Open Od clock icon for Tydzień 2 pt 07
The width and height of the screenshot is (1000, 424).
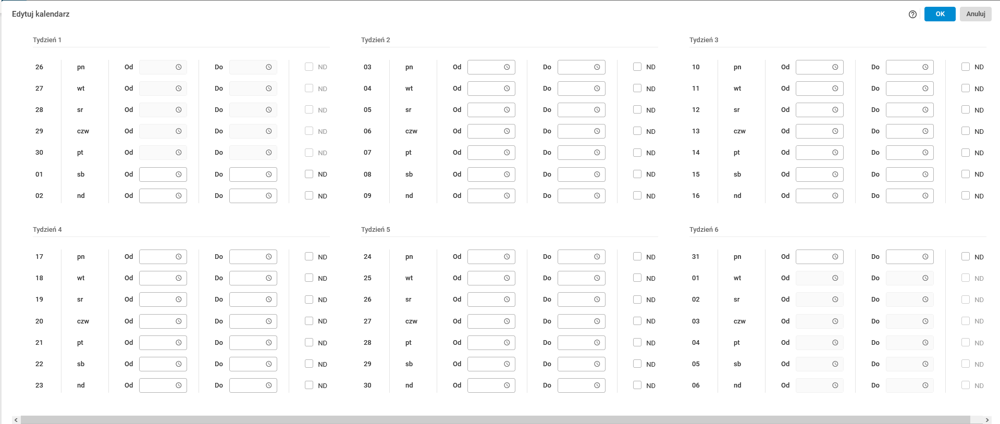(x=507, y=153)
